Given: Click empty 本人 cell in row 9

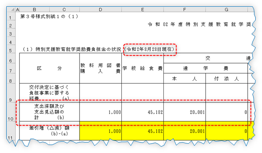Looking at the screenshot, I should (x=184, y=93).
